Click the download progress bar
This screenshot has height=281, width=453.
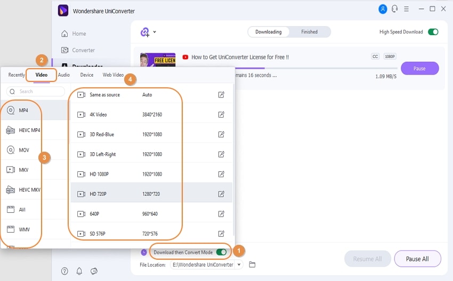pyautogui.click(x=317, y=68)
